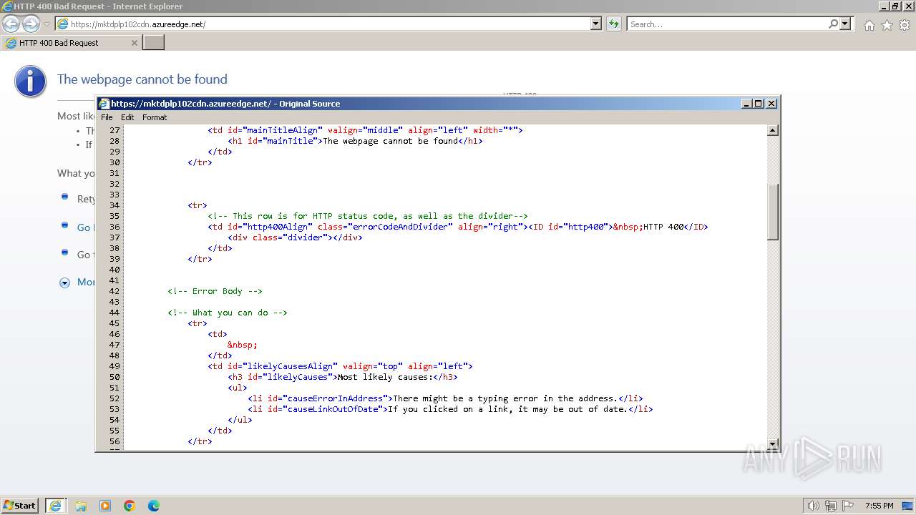This screenshot has height=515, width=916.
Task: Expand the address bar URL dropdown
Action: (x=596, y=24)
